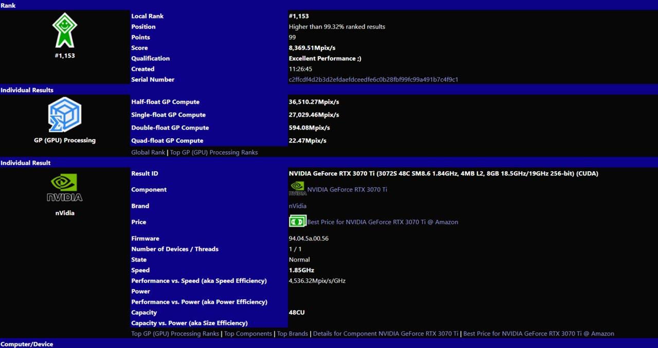Click the Capacity value 48CU
Image resolution: width=658 pixels, height=348 pixels.
click(x=297, y=313)
